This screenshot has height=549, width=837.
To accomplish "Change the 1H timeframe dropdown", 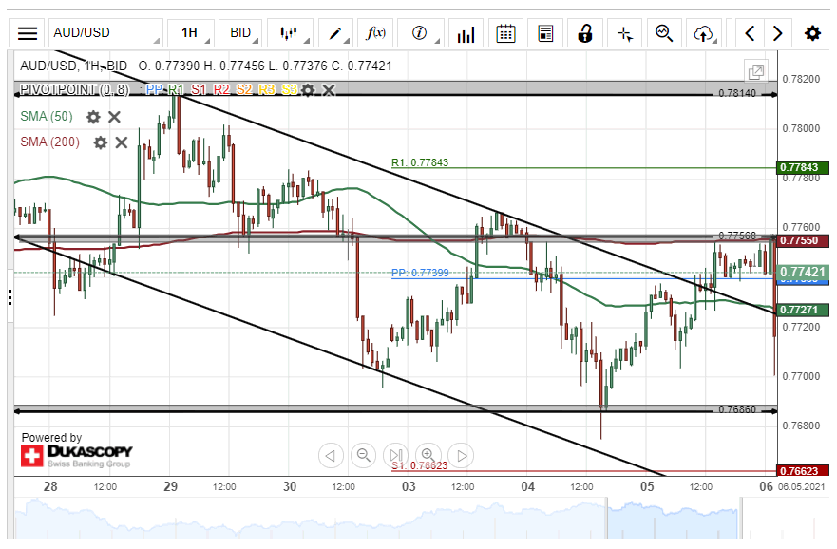I will pyautogui.click(x=191, y=33).
